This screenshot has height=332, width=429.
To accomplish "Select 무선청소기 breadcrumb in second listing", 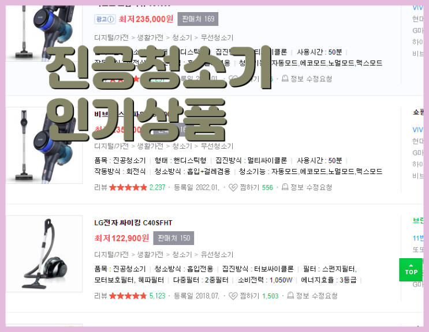I will point(217,146).
